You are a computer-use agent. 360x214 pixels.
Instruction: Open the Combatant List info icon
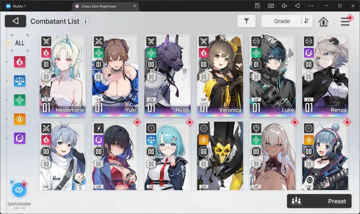click(x=85, y=21)
